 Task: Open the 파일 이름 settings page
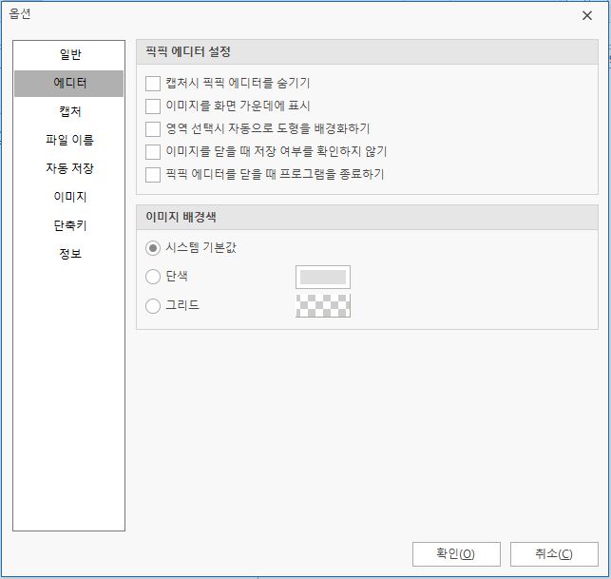coord(69,140)
